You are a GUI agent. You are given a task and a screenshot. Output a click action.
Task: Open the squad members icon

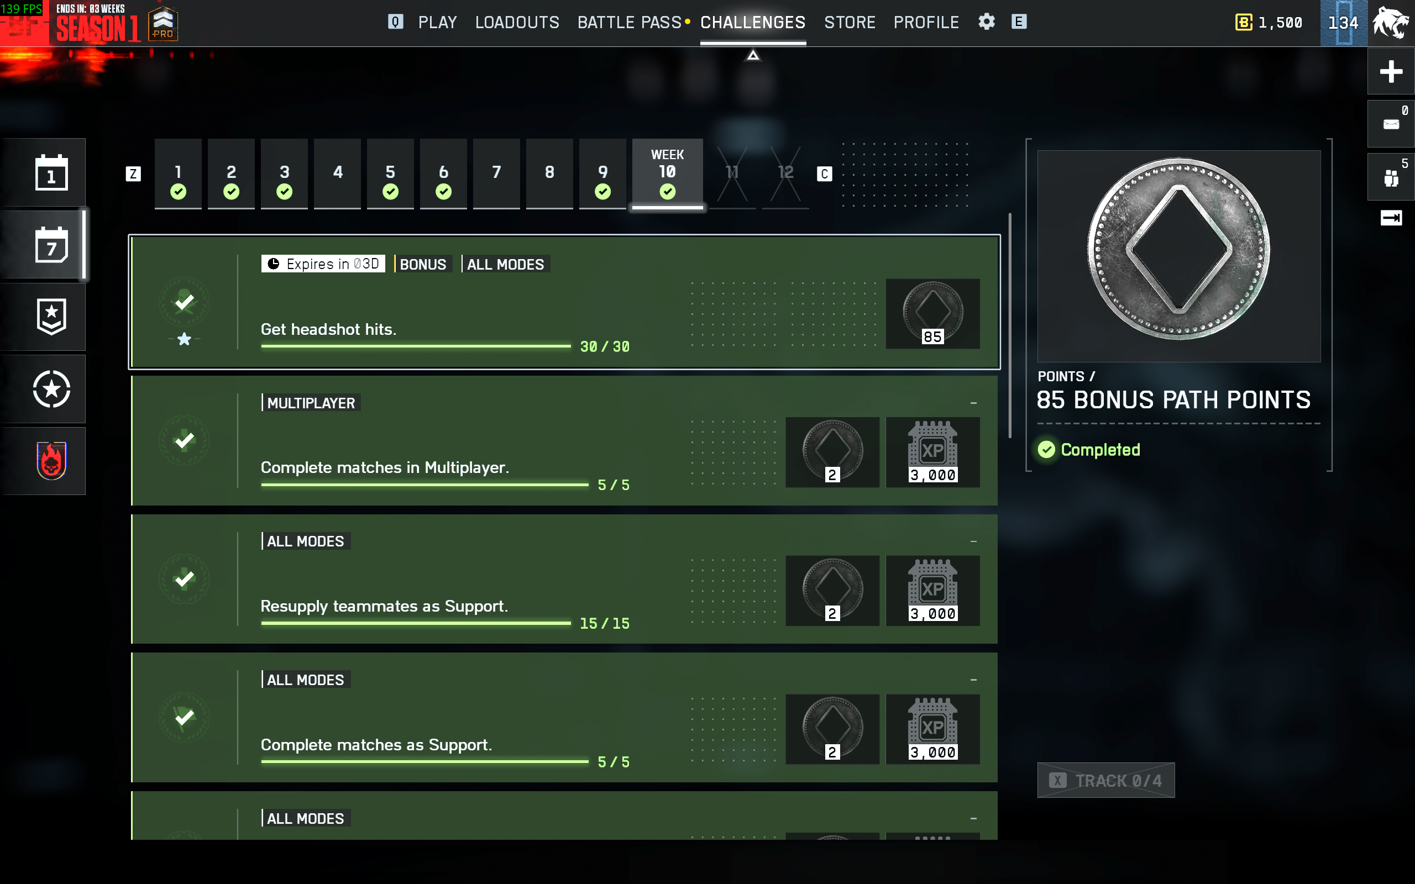1391,178
